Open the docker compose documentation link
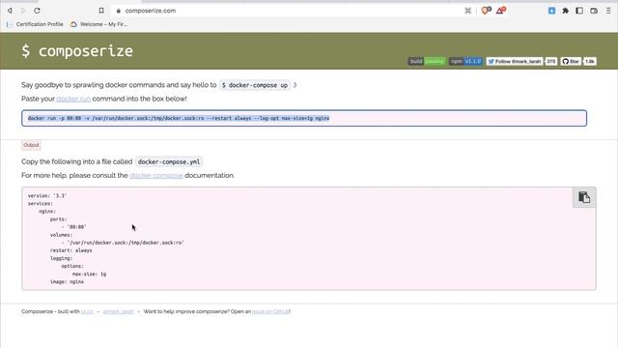 click(156, 175)
